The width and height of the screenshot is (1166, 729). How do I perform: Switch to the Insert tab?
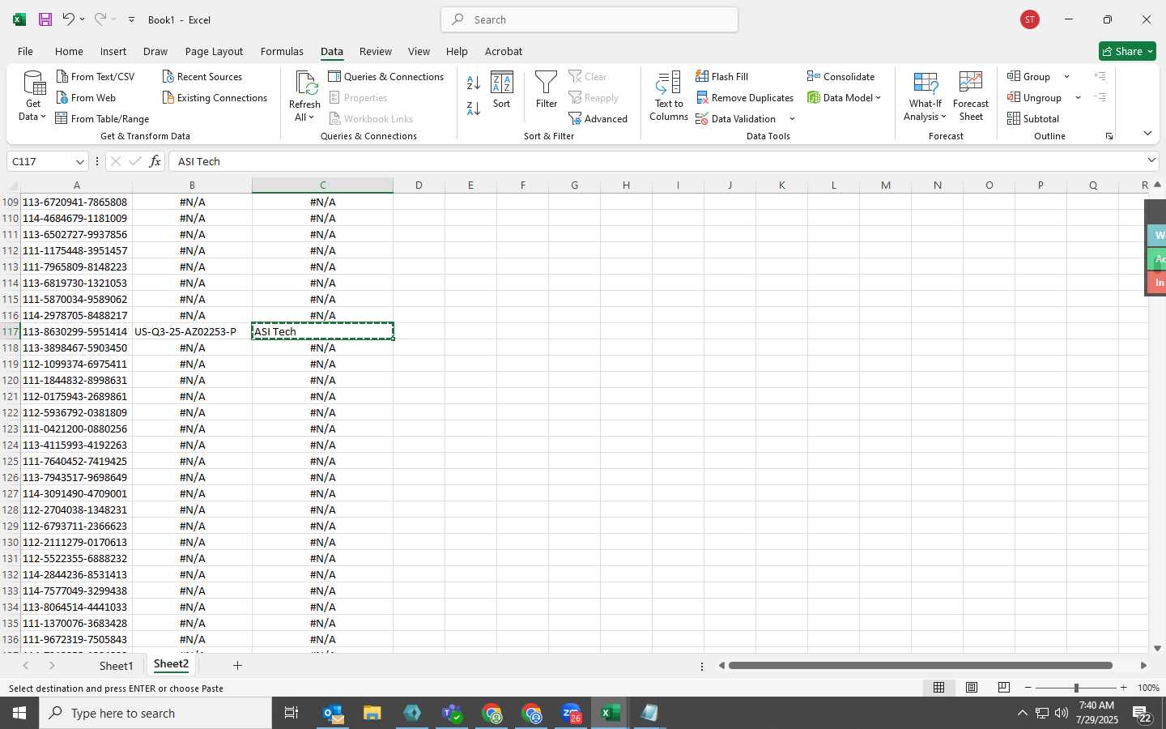click(113, 51)
